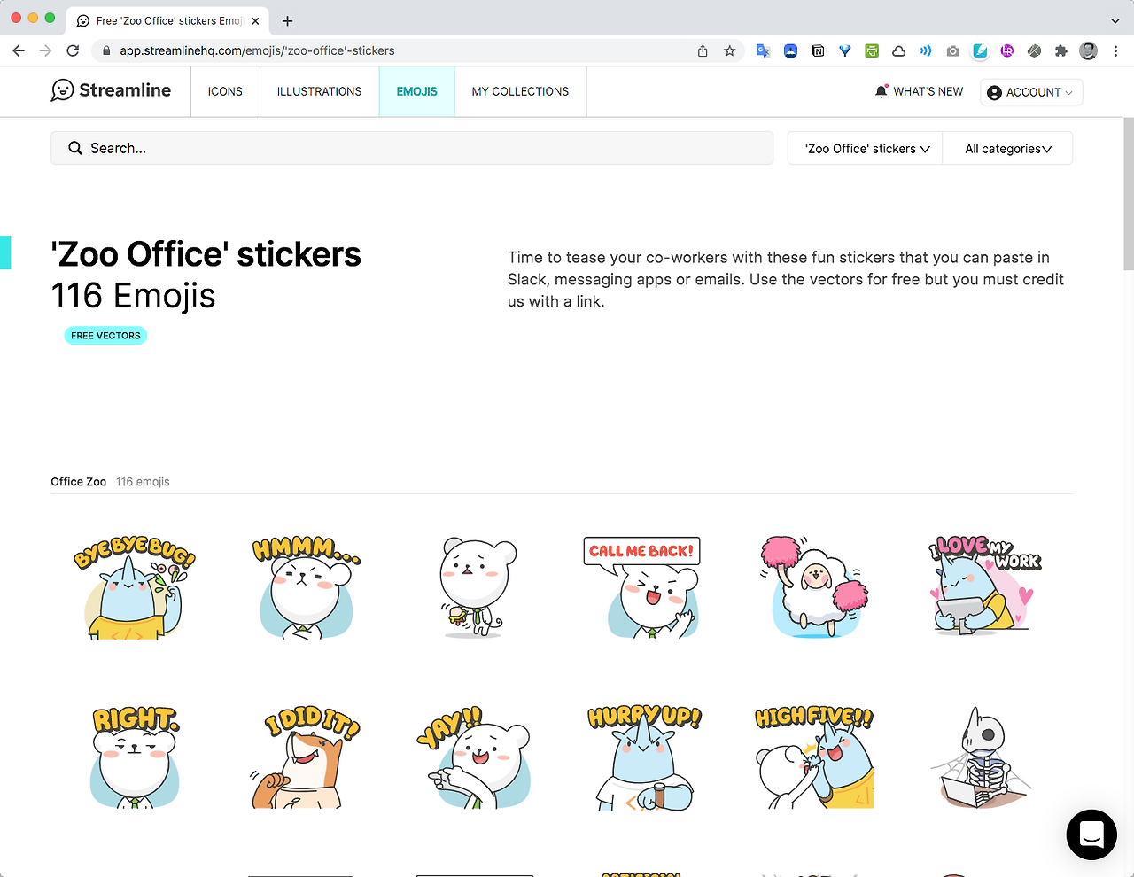
Task: Open the 'Zoo Office' stickers dropdown
Action: (865, 148)
